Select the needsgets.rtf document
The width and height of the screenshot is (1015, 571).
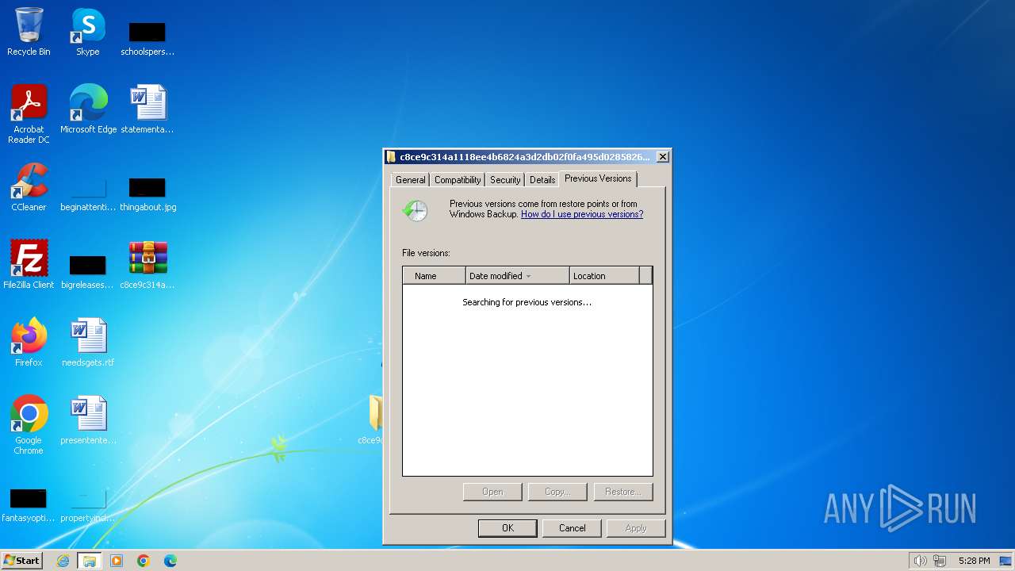click(x=88, y=343)
